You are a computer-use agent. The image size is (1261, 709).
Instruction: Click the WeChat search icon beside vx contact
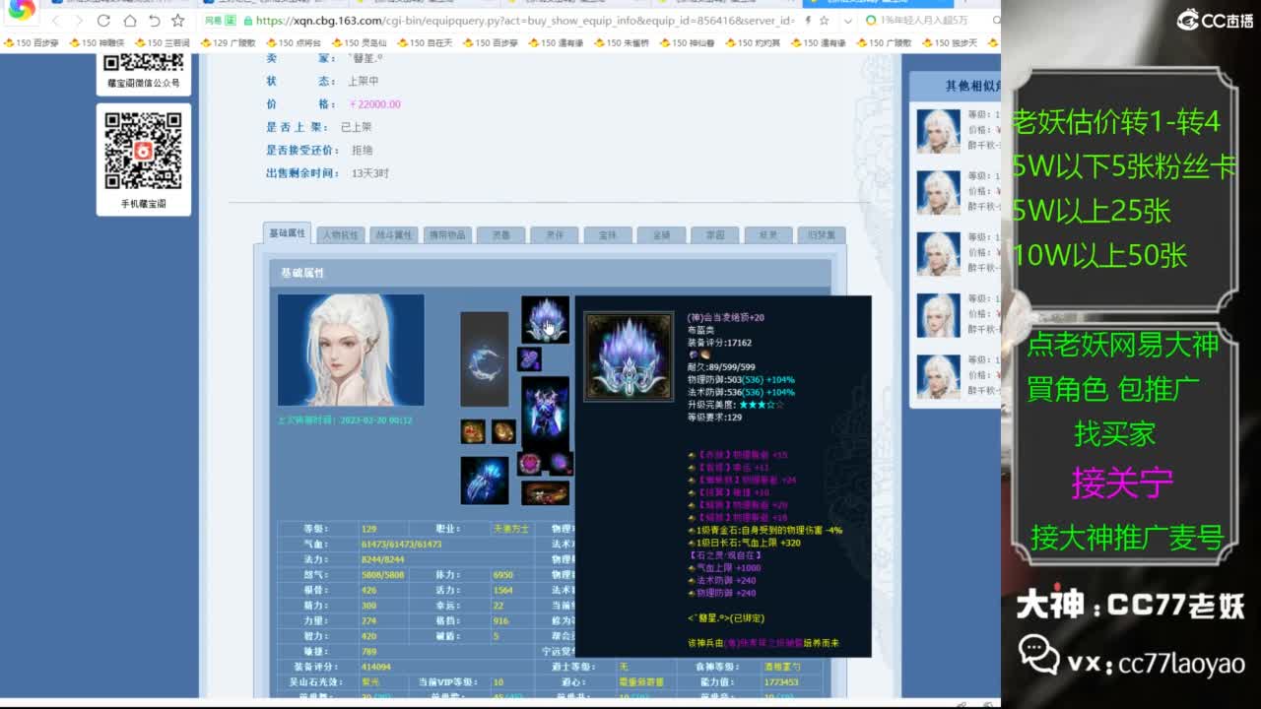click(1038, 654)
